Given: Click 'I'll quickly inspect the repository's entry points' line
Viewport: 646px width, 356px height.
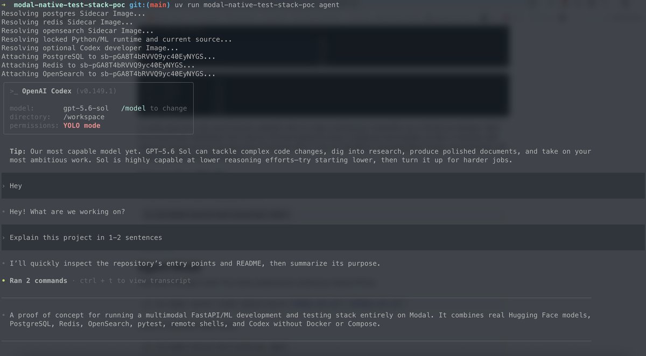Looking at the screenshot, I should pos(195,263).
